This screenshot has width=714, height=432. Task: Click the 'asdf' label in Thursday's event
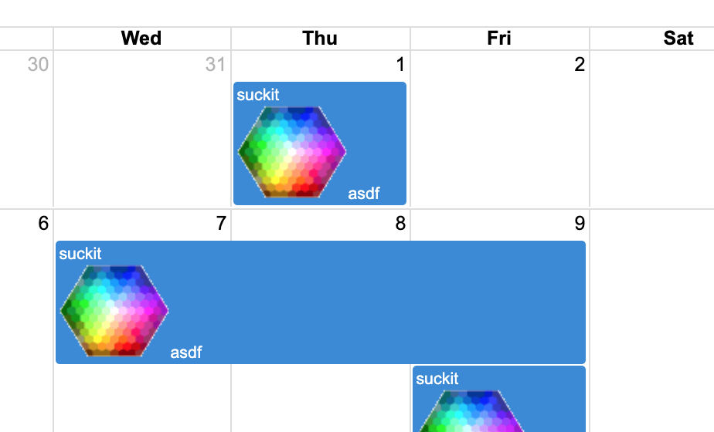tap(364, 193)
